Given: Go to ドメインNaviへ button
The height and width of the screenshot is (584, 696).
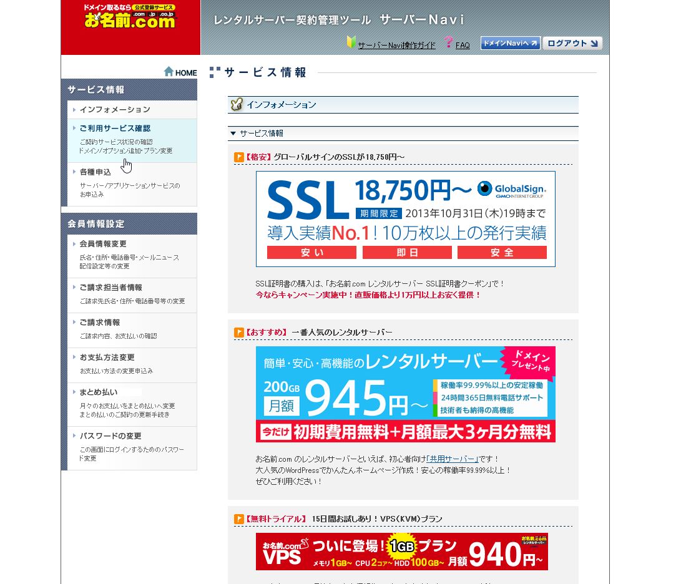Looking at the screenshot, I should pos(510,43).
